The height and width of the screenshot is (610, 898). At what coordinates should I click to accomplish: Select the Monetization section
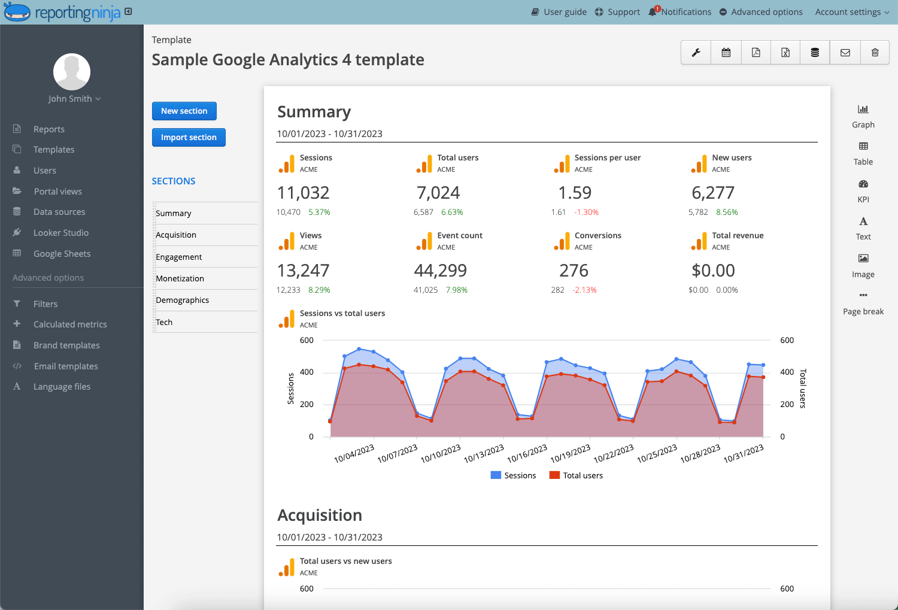(x=180, y=278)
